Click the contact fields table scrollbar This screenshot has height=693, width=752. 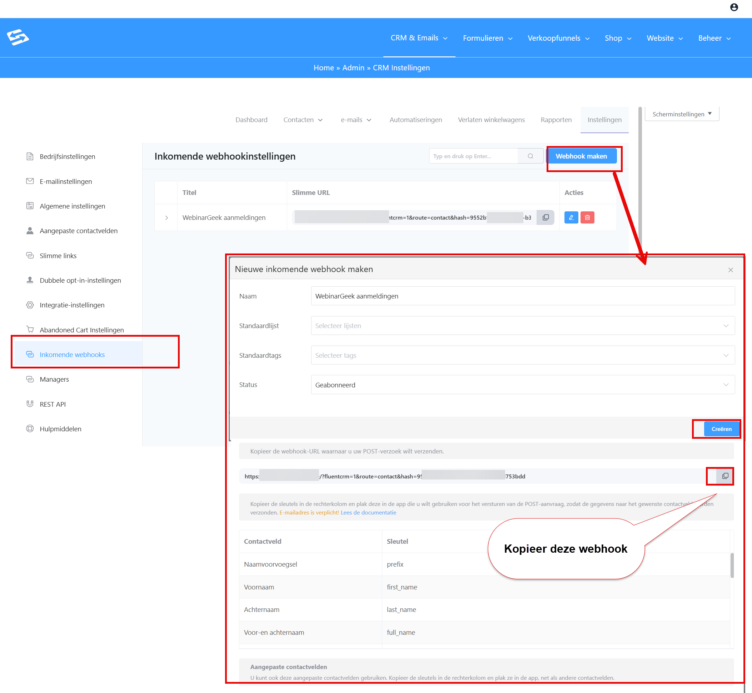[x=731, y=565]
